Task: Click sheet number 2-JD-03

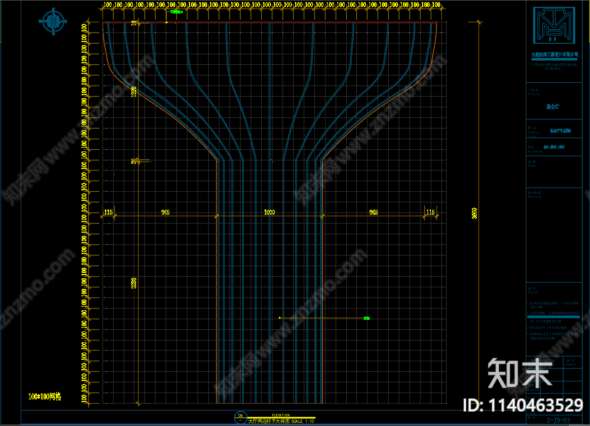Action: (558, 420)
